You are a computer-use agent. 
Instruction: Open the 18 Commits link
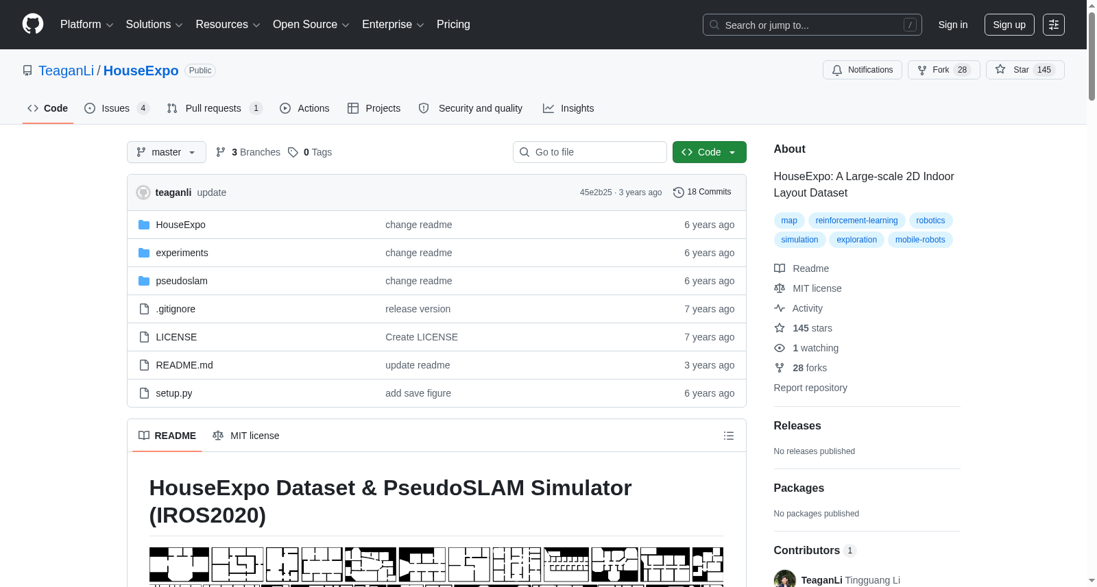click(702, 192)
